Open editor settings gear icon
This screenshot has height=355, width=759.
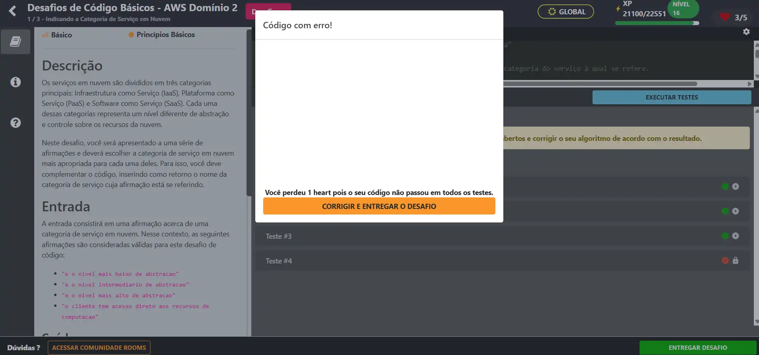(746, 32)
